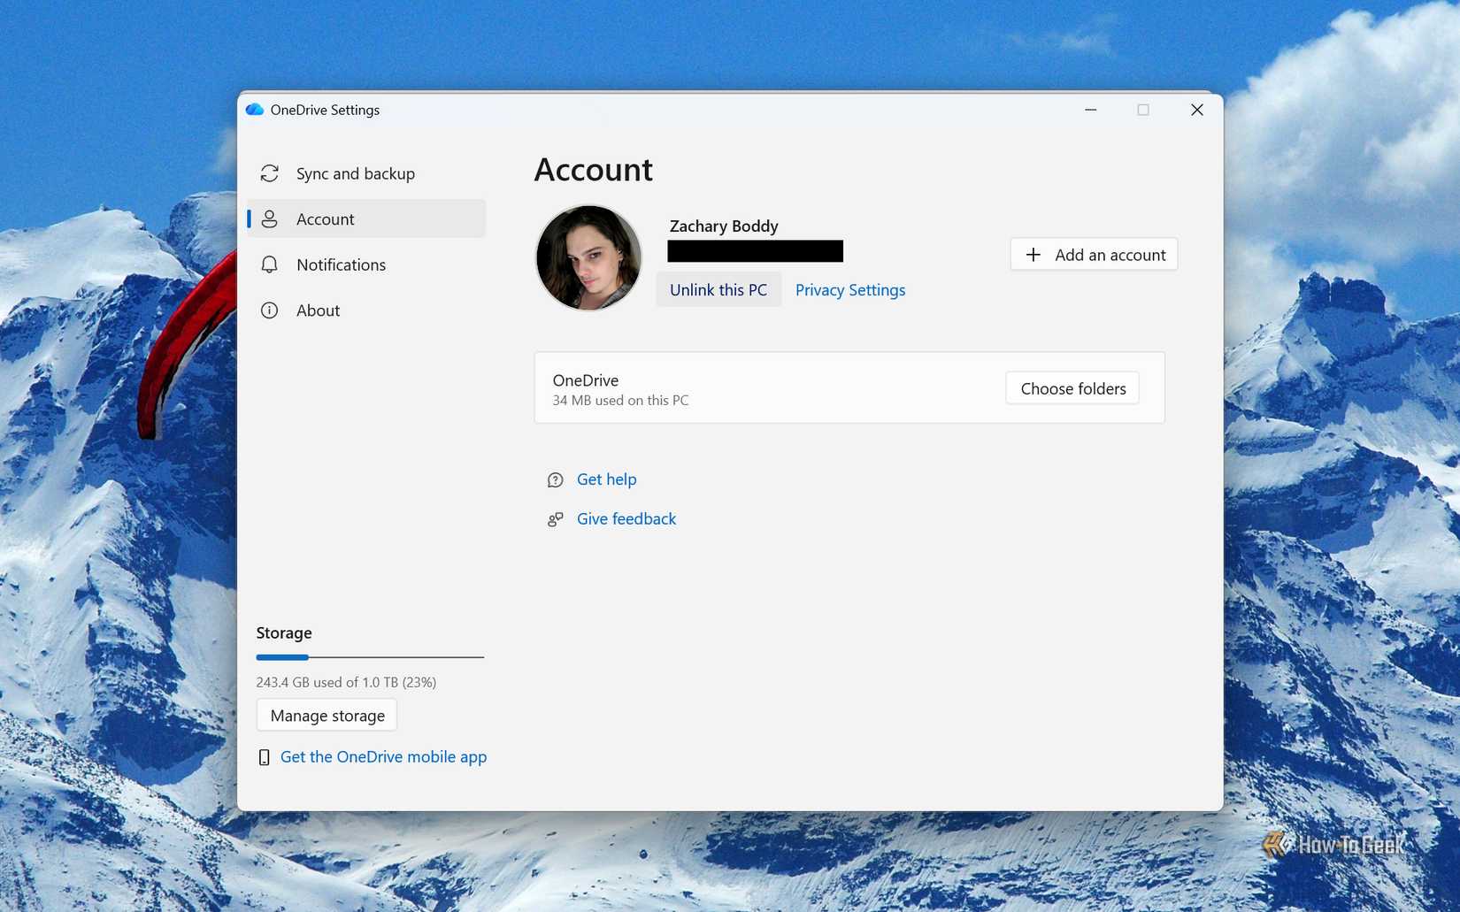1460x912 pixels.
Task: Click the question mark help icon
Action: (x=556, y=480)
